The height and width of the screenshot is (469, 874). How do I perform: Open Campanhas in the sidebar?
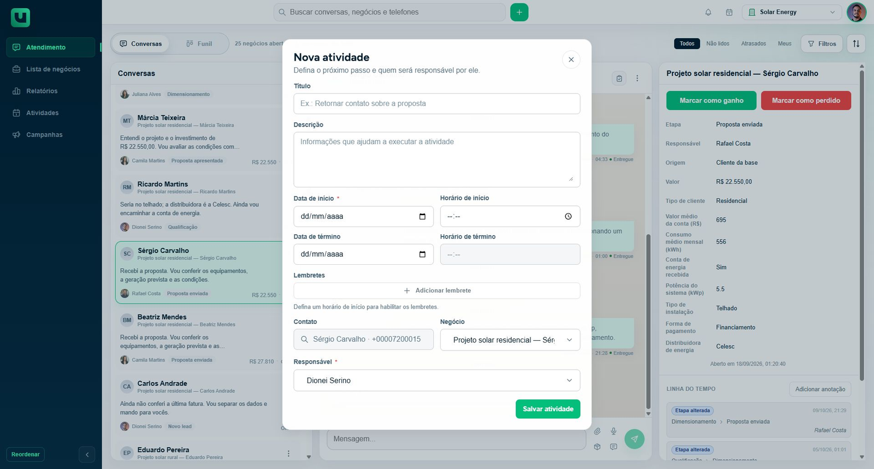tap(51, 135)
